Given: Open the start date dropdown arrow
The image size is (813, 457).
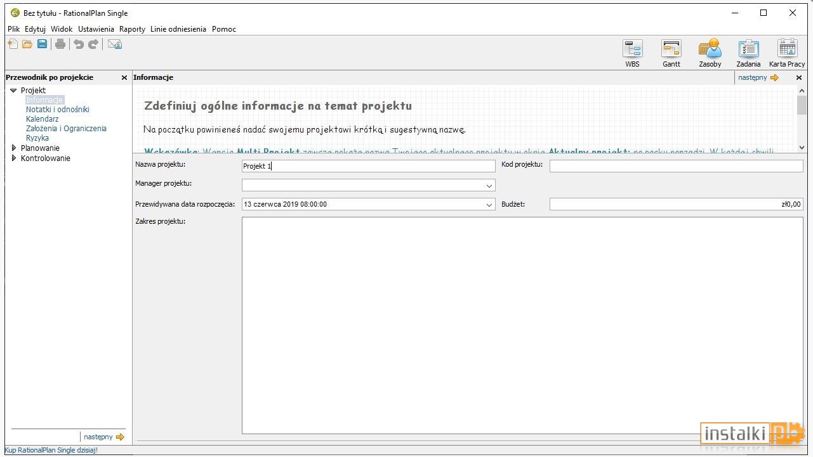Looking at the screenshot, I should (489, 204).
